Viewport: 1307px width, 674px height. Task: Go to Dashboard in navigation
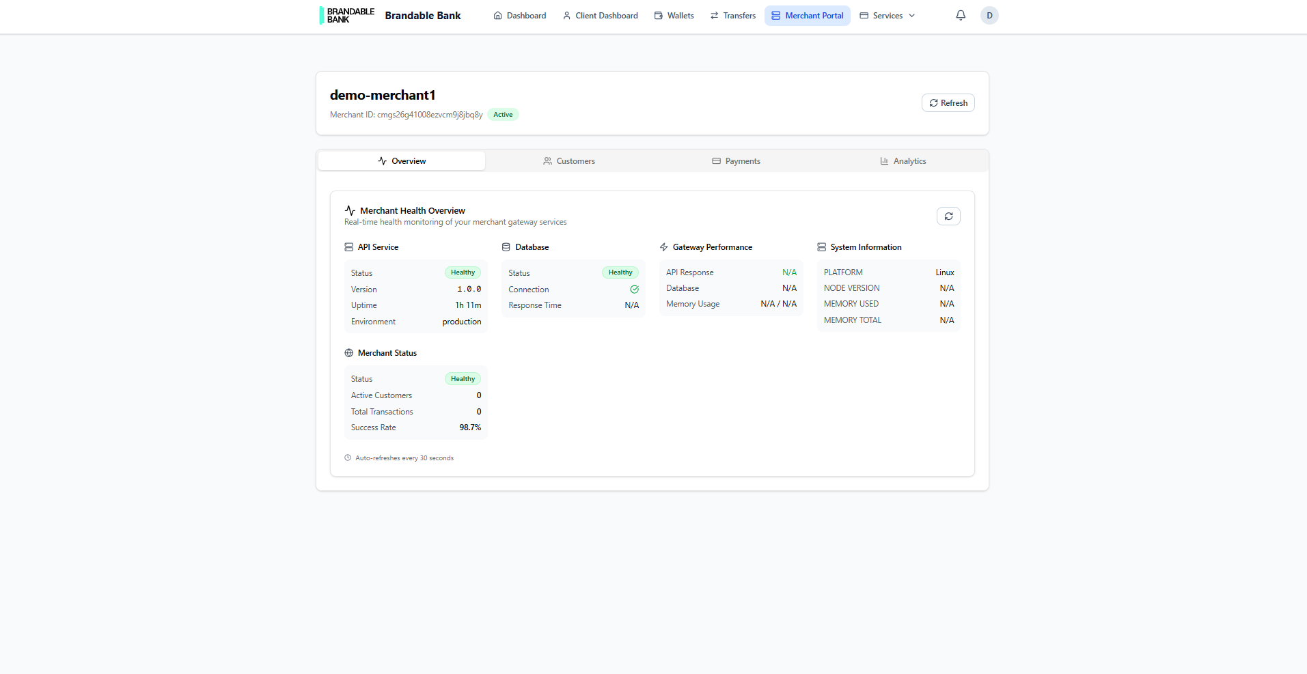[x=520, y=16]
